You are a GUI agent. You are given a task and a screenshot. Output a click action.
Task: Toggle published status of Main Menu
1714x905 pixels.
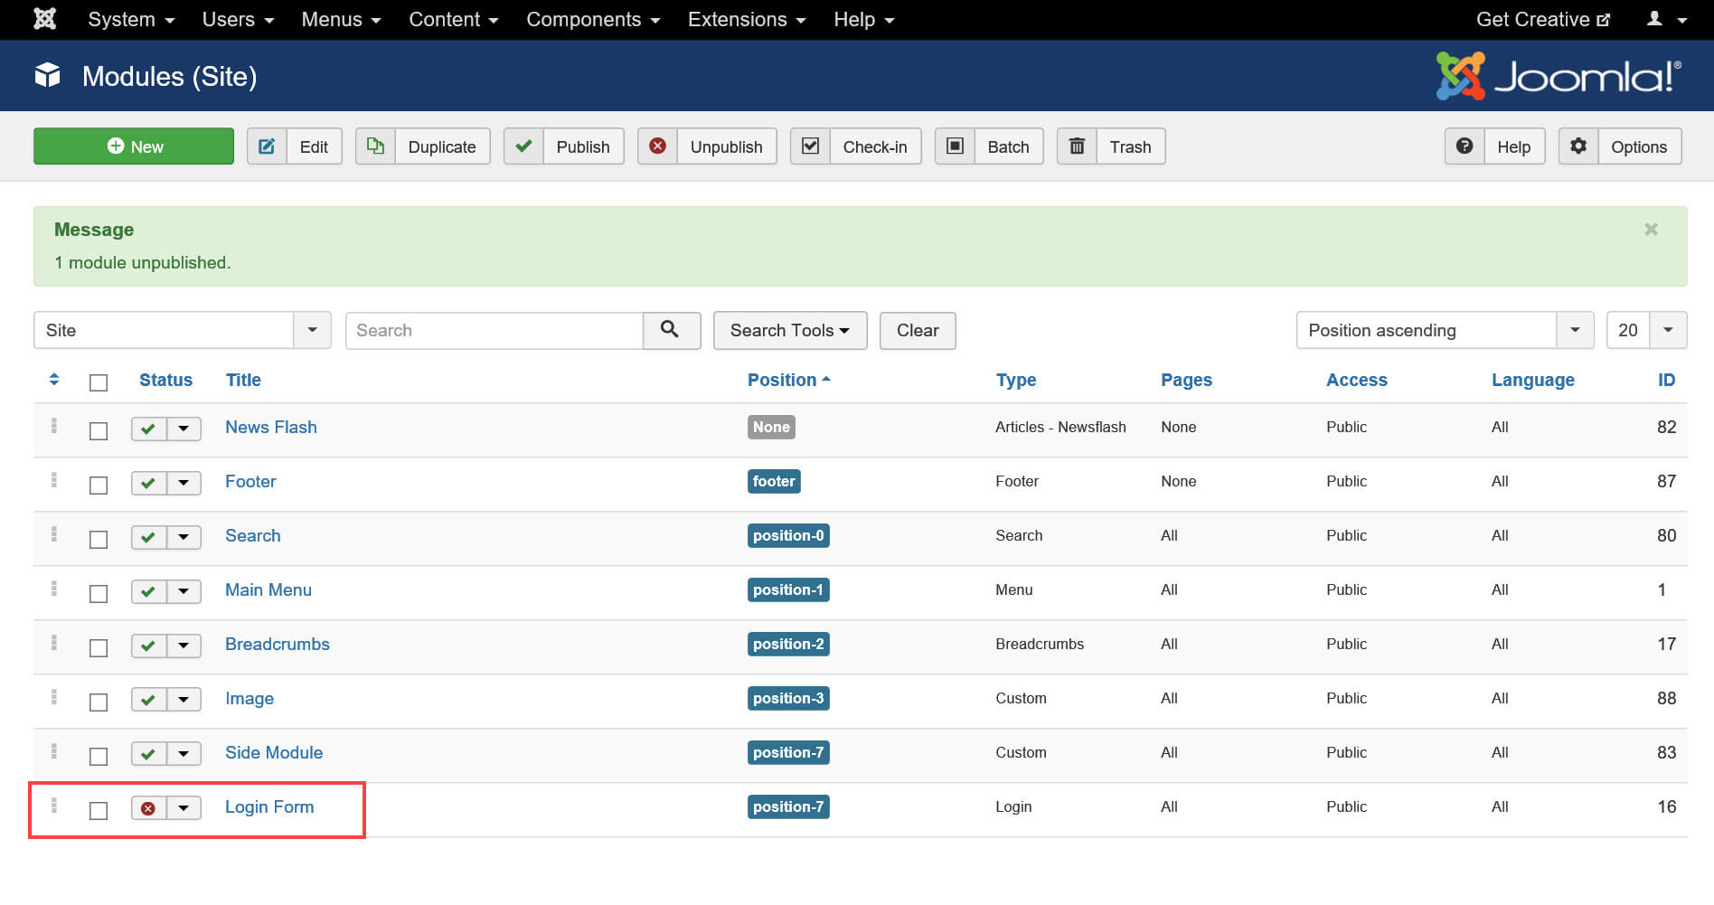148,591
